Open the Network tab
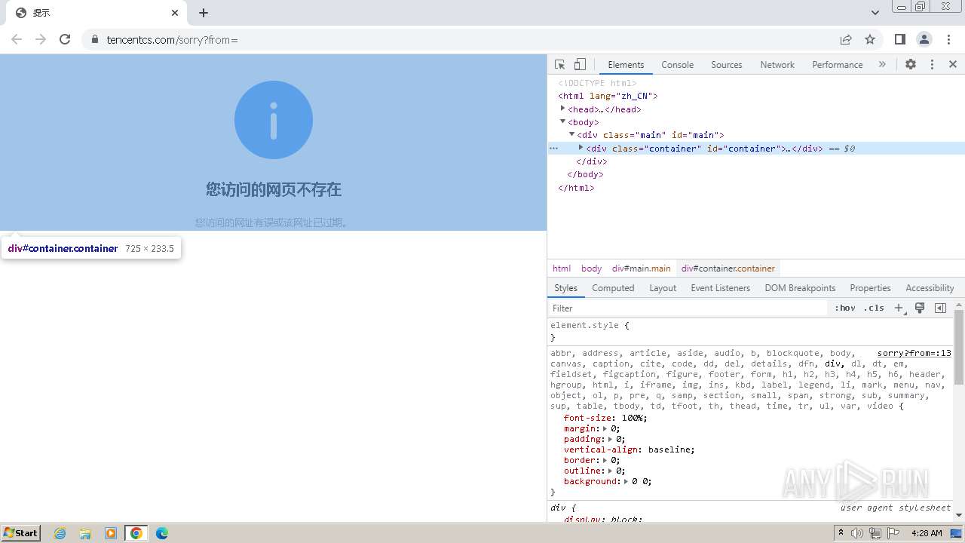 [777, 65]
